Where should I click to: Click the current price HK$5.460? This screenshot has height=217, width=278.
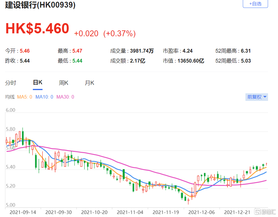click(x=37, y=28)
